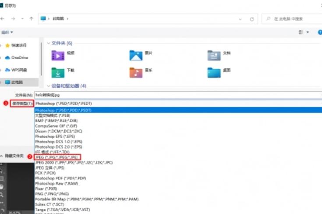Go back using the back arrow

tap(3, 19)
